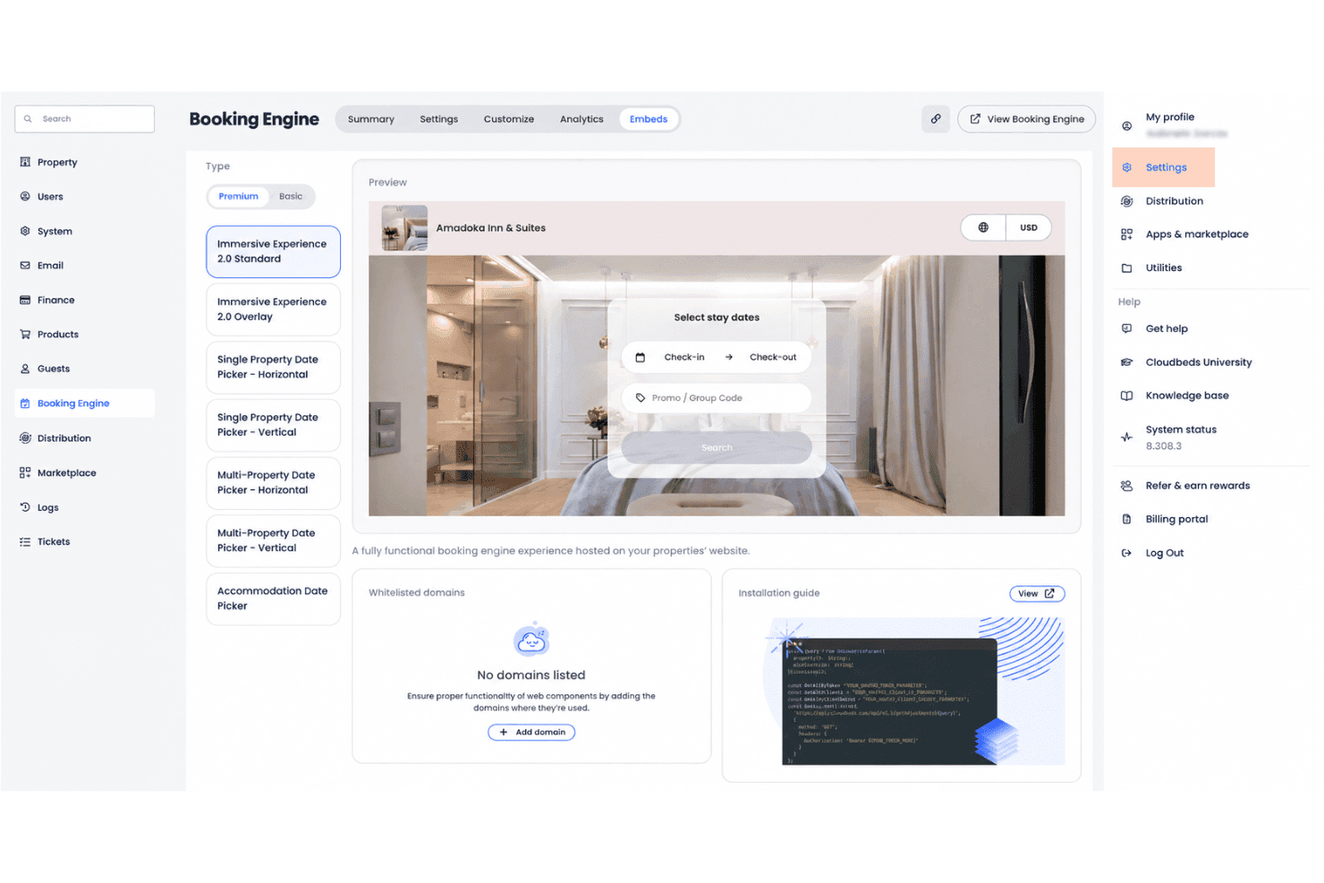Open Settings in the right menu
Screen dimensions: 1324x883
tap(1163, 167)
